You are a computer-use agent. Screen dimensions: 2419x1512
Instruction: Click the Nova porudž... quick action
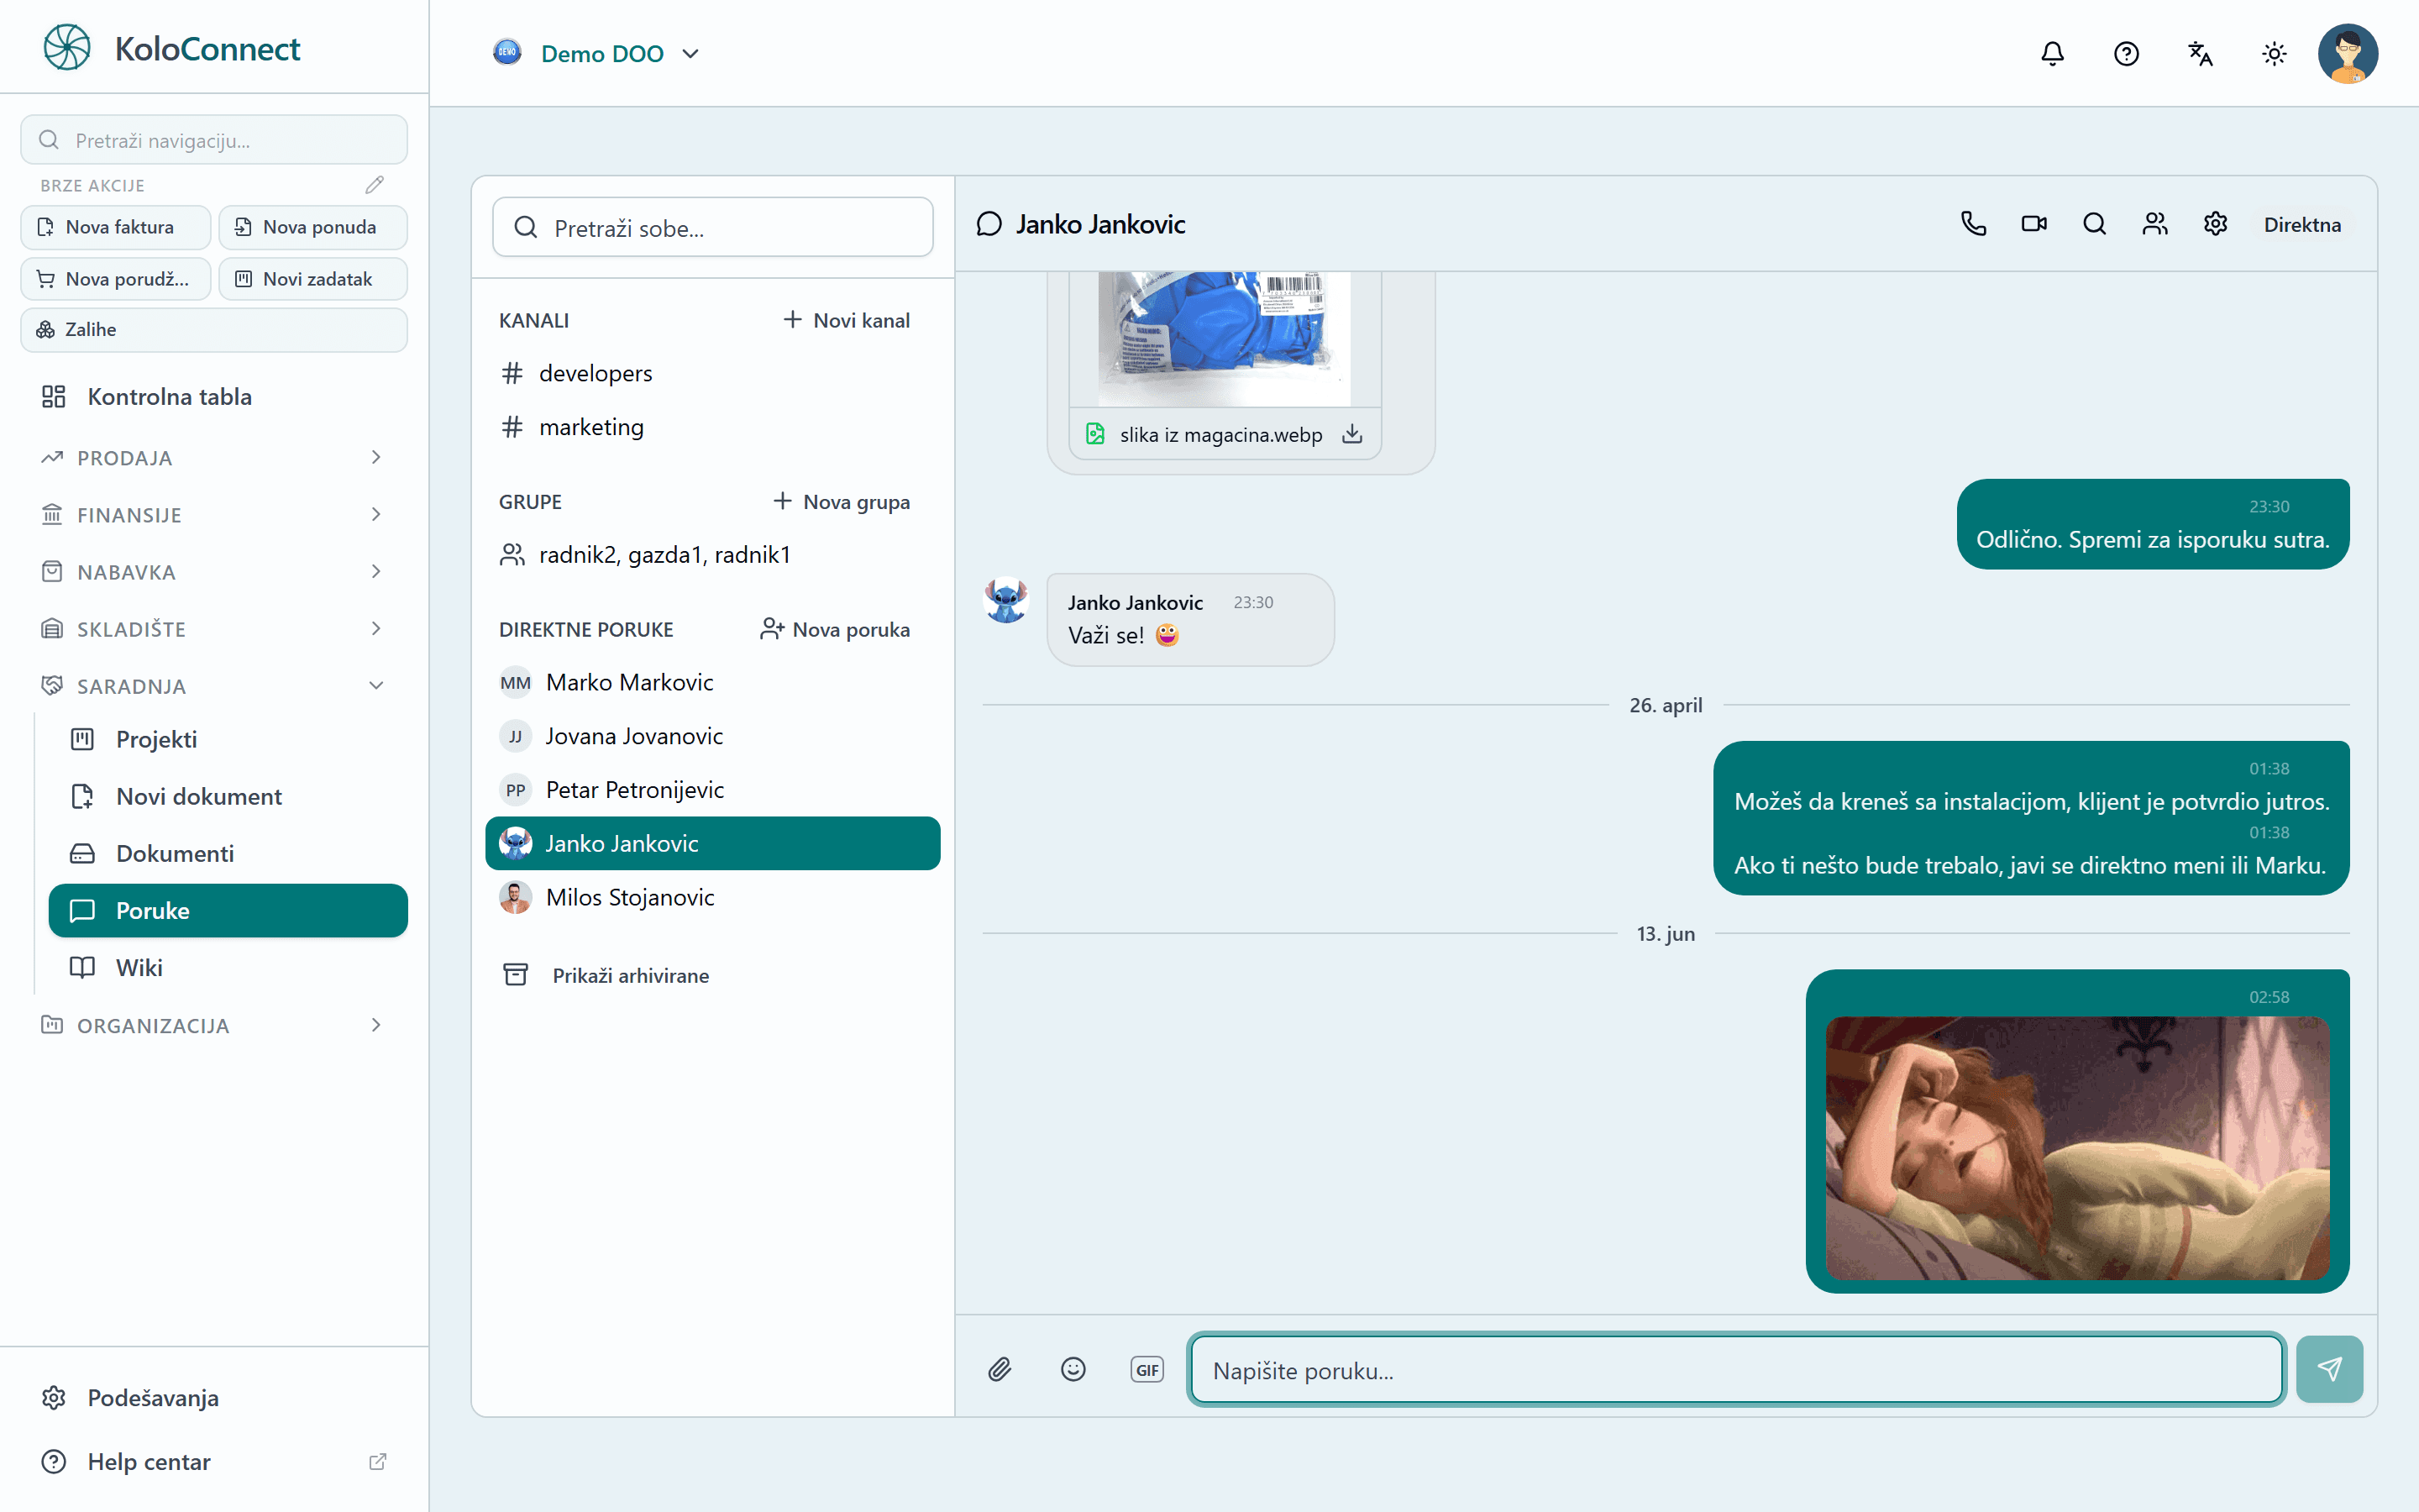pyautogui.click(x=115, y=279)
